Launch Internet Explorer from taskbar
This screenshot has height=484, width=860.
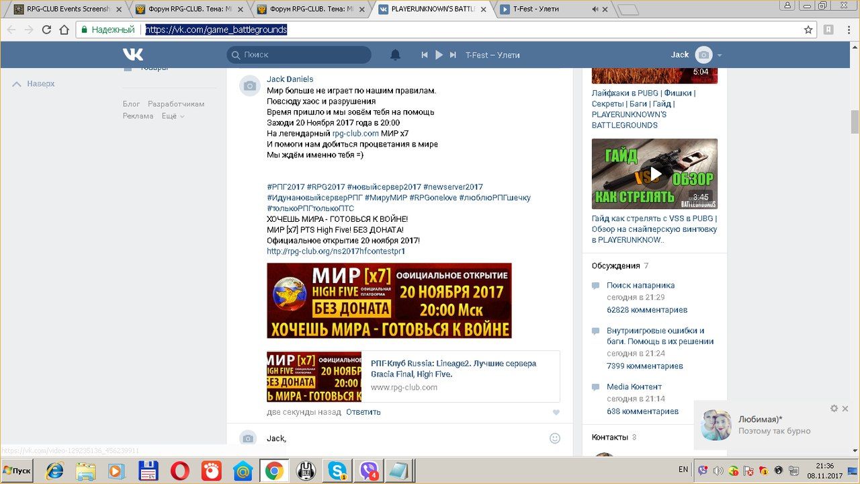56,471
